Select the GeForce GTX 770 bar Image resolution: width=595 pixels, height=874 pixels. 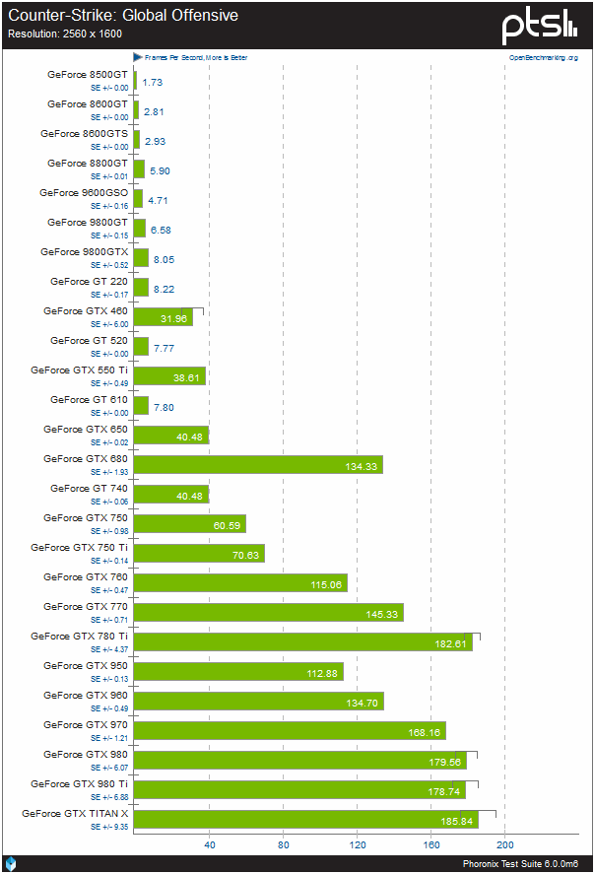point(268,612)
